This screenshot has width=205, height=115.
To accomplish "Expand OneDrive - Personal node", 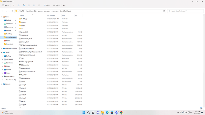I will click(1, 48).
